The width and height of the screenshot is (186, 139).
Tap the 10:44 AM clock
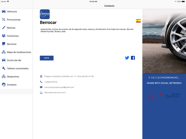pos(93,2)
